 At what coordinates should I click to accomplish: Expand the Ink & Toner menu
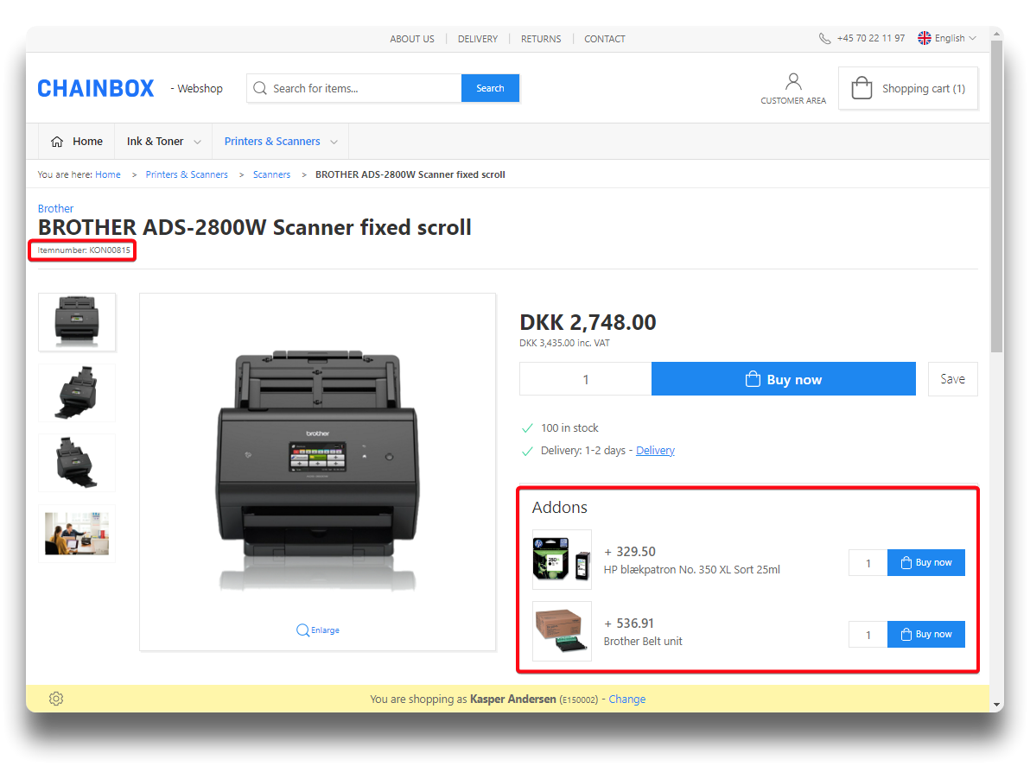tap(164, 142)
